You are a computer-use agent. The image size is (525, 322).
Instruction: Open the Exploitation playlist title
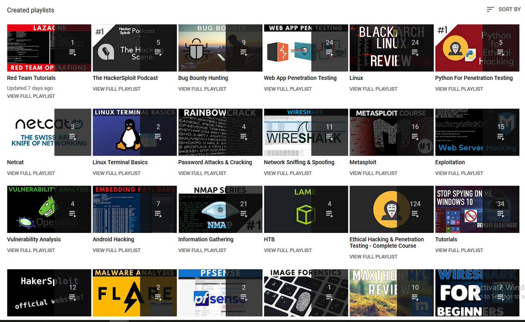pyautogui.click(x=450, y=162)
